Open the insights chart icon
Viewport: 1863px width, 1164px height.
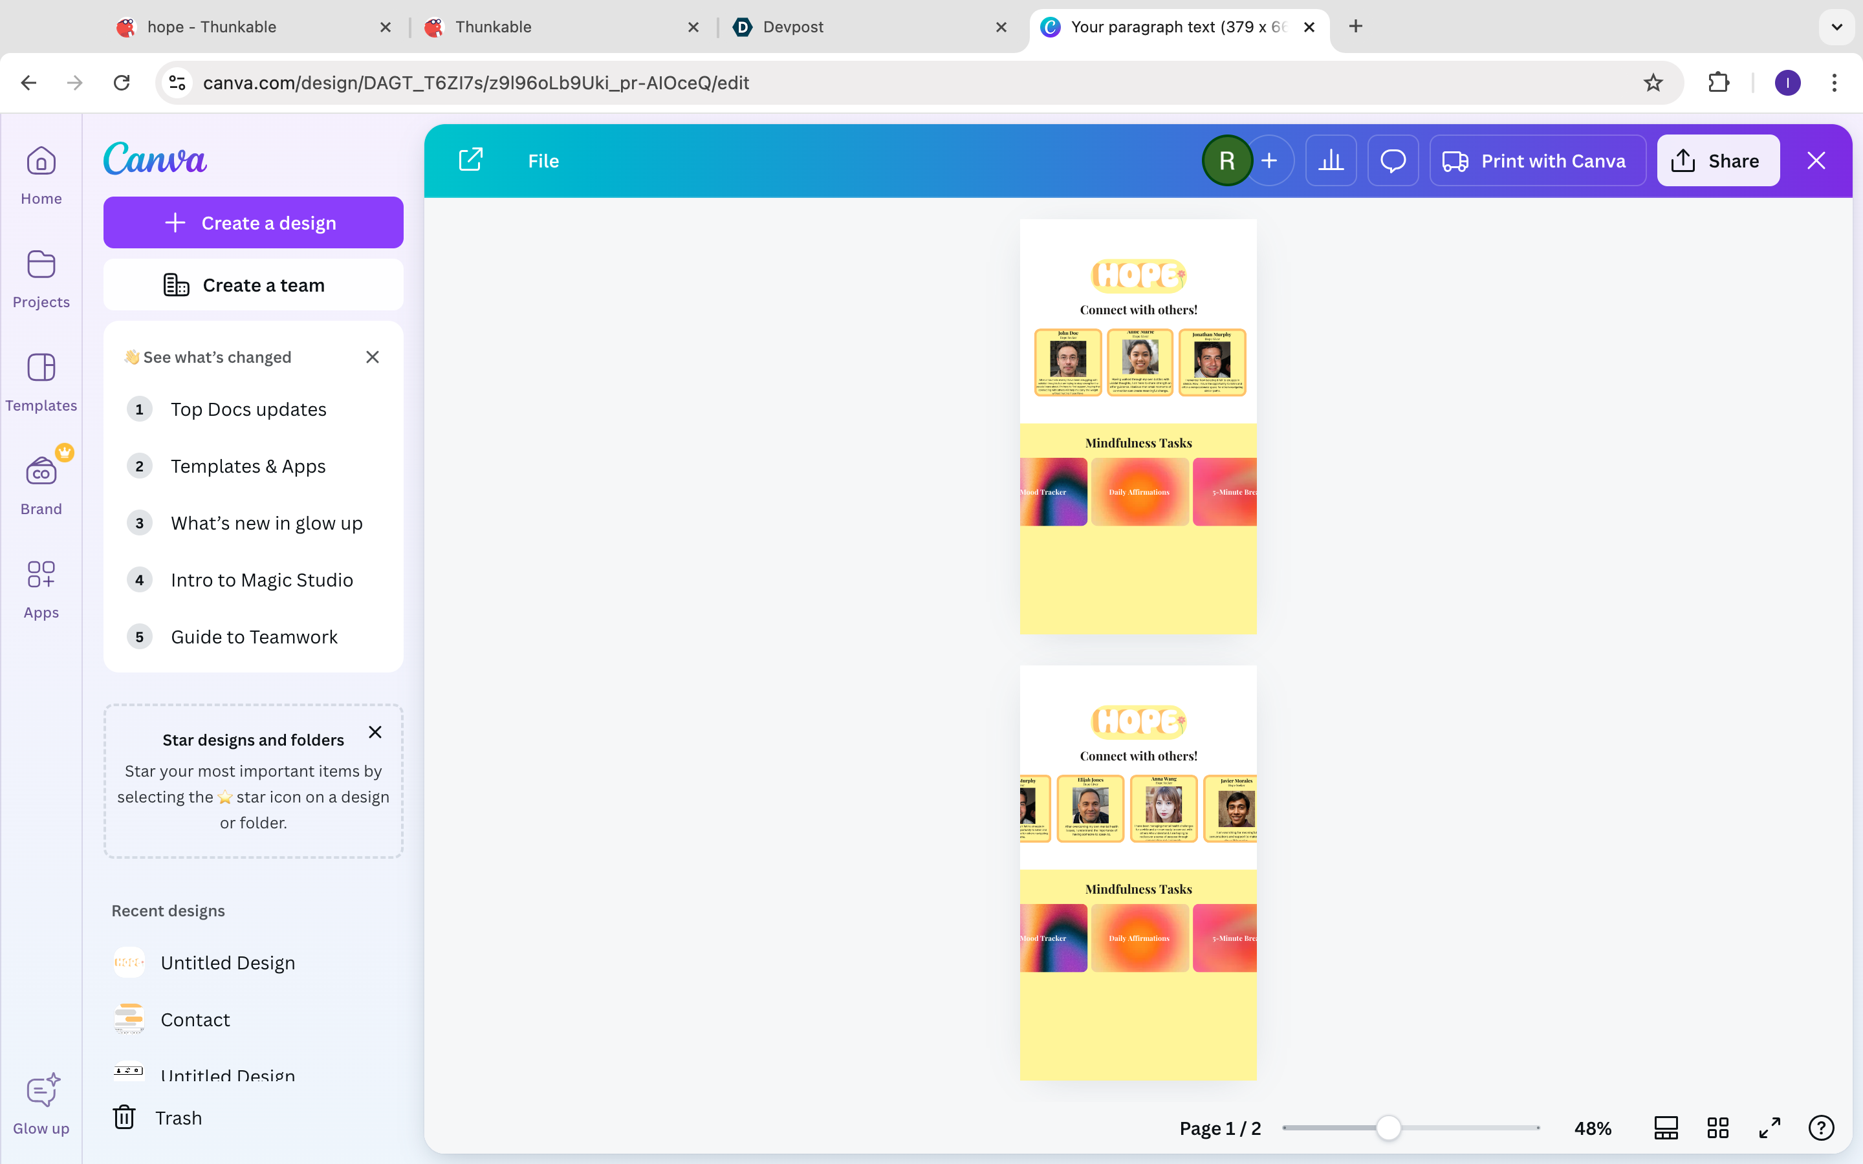click(x=1330, y=160)
